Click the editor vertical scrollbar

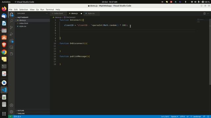210,52
